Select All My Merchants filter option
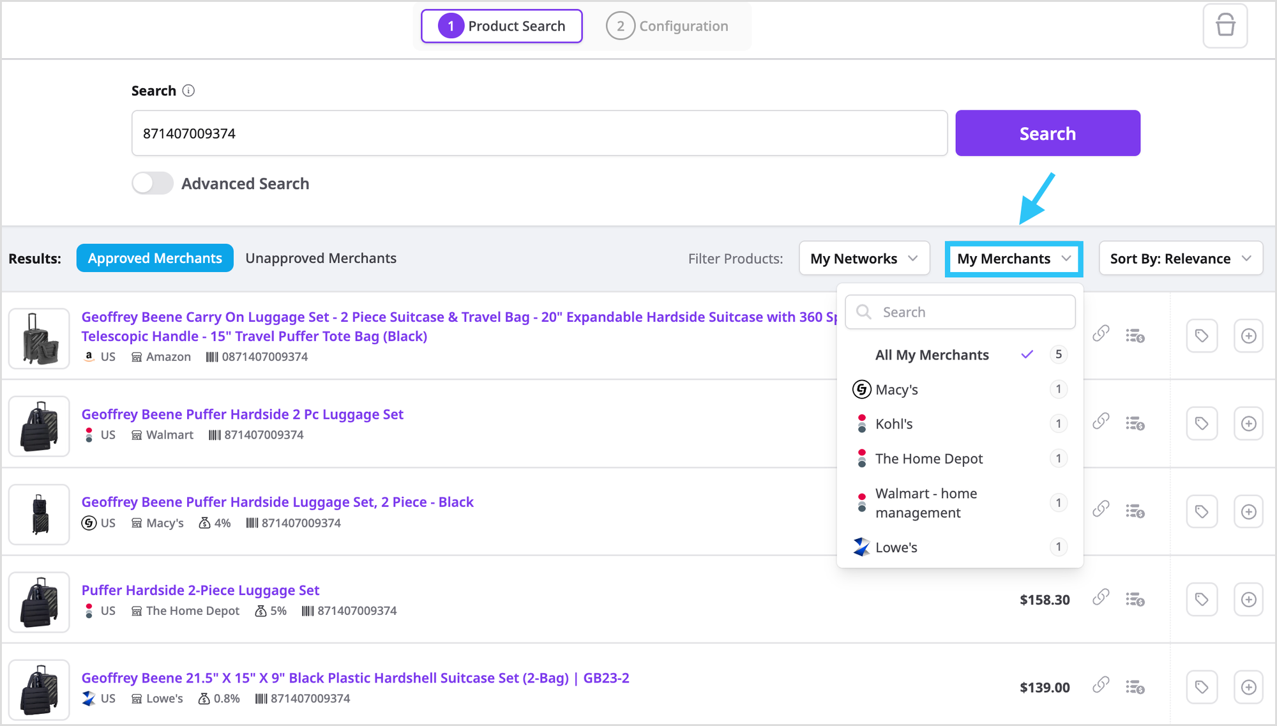 [932, 355]
